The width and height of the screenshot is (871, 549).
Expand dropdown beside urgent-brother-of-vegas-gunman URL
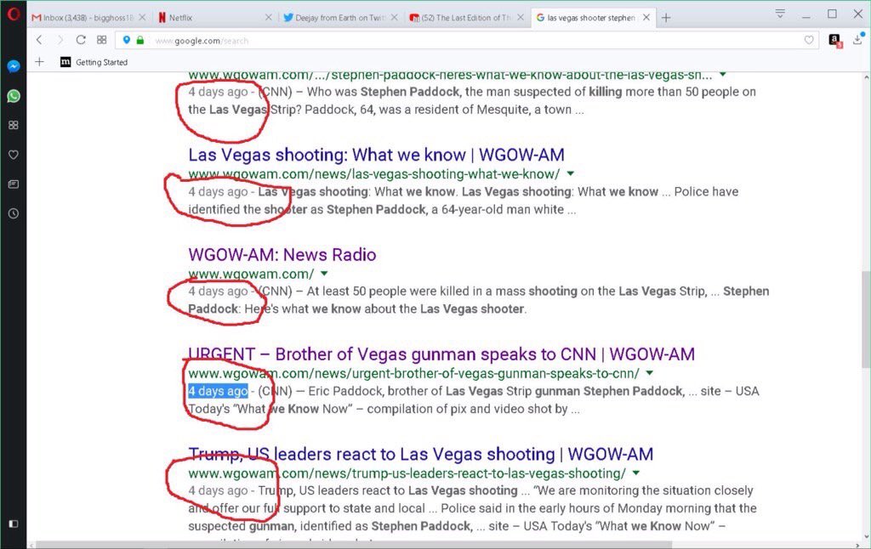point(649,373)
